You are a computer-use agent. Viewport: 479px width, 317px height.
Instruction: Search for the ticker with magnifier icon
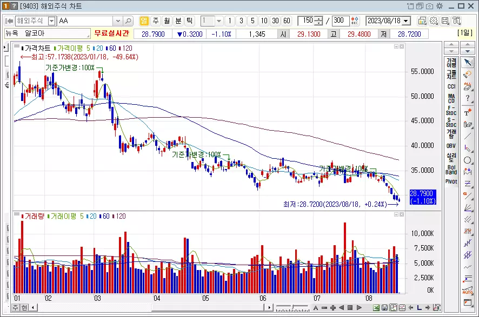pyautogui.click(x=128, y=21)
